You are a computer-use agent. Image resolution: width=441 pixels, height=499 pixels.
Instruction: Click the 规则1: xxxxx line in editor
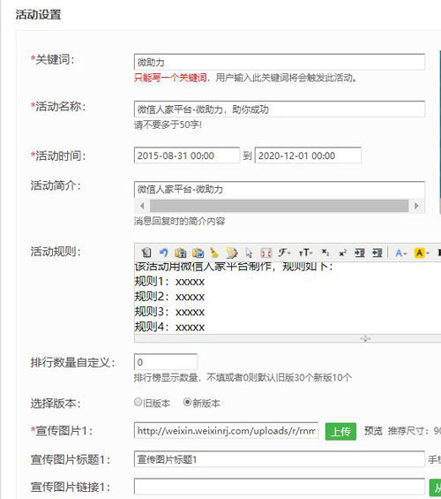[x=169, y=282]
